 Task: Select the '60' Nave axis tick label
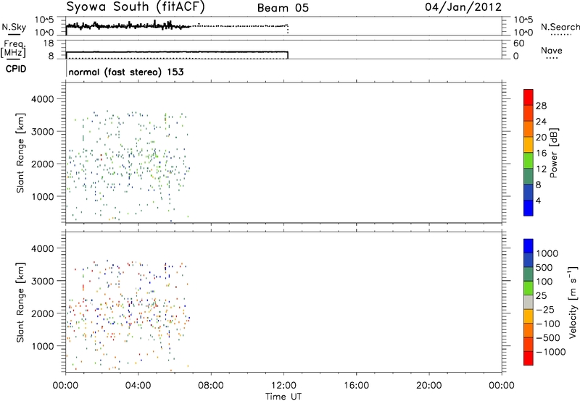point(519,43)
